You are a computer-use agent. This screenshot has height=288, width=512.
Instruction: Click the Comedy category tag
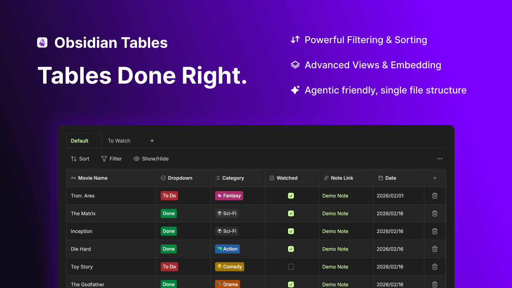230,267
